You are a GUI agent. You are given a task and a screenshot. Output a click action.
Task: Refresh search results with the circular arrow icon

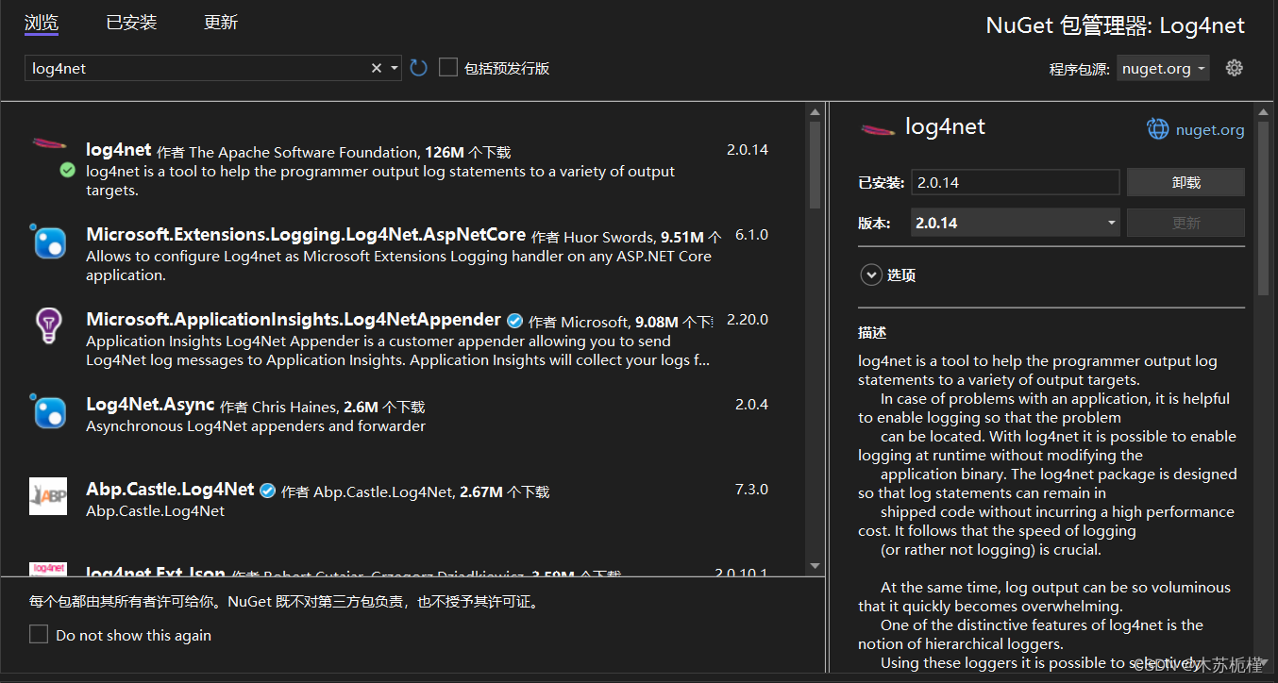coord(418,67)
